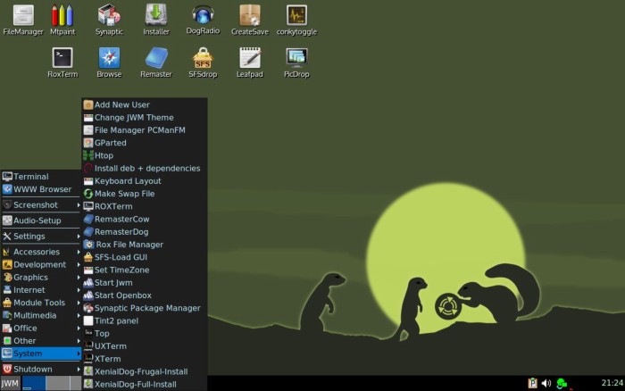
Task: Switch to the second gray desktop pager
Action: pos(58,384)
